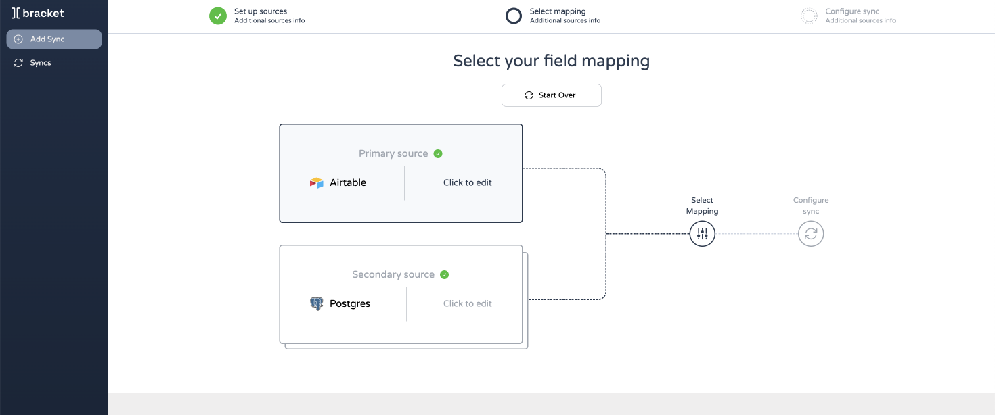The height and width of the screenshot is (415, 995).
Task: Click the Configure sync circular arrows icon
Action: [x=811, y=234]
